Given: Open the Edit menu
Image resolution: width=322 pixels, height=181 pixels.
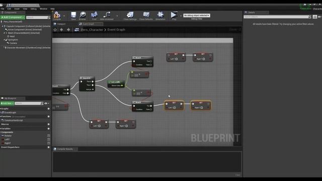Looking at the screenshot, I should pyautogui.click(x=9, y=9).
